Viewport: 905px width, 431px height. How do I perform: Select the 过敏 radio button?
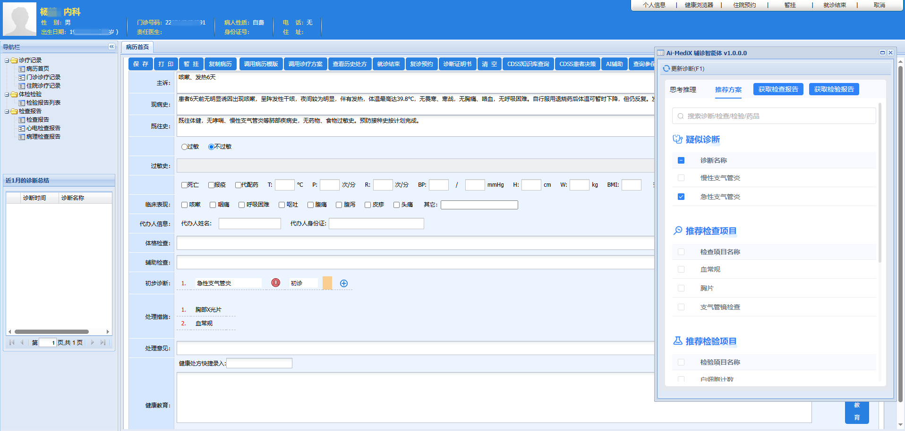pyautogui.click(x=185, y=147)
